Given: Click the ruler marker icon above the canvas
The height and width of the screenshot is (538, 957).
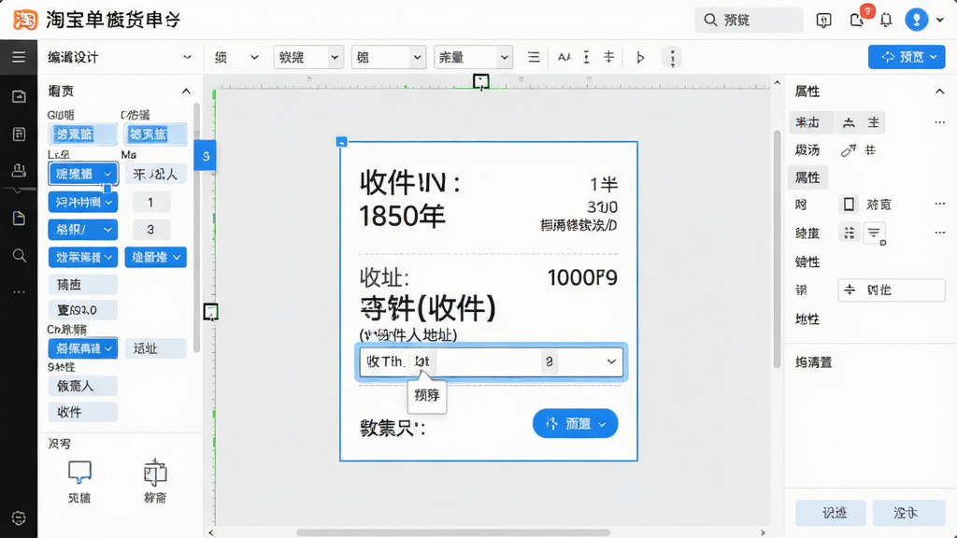Looking at the screenshot, I should [x=481, y=81].
